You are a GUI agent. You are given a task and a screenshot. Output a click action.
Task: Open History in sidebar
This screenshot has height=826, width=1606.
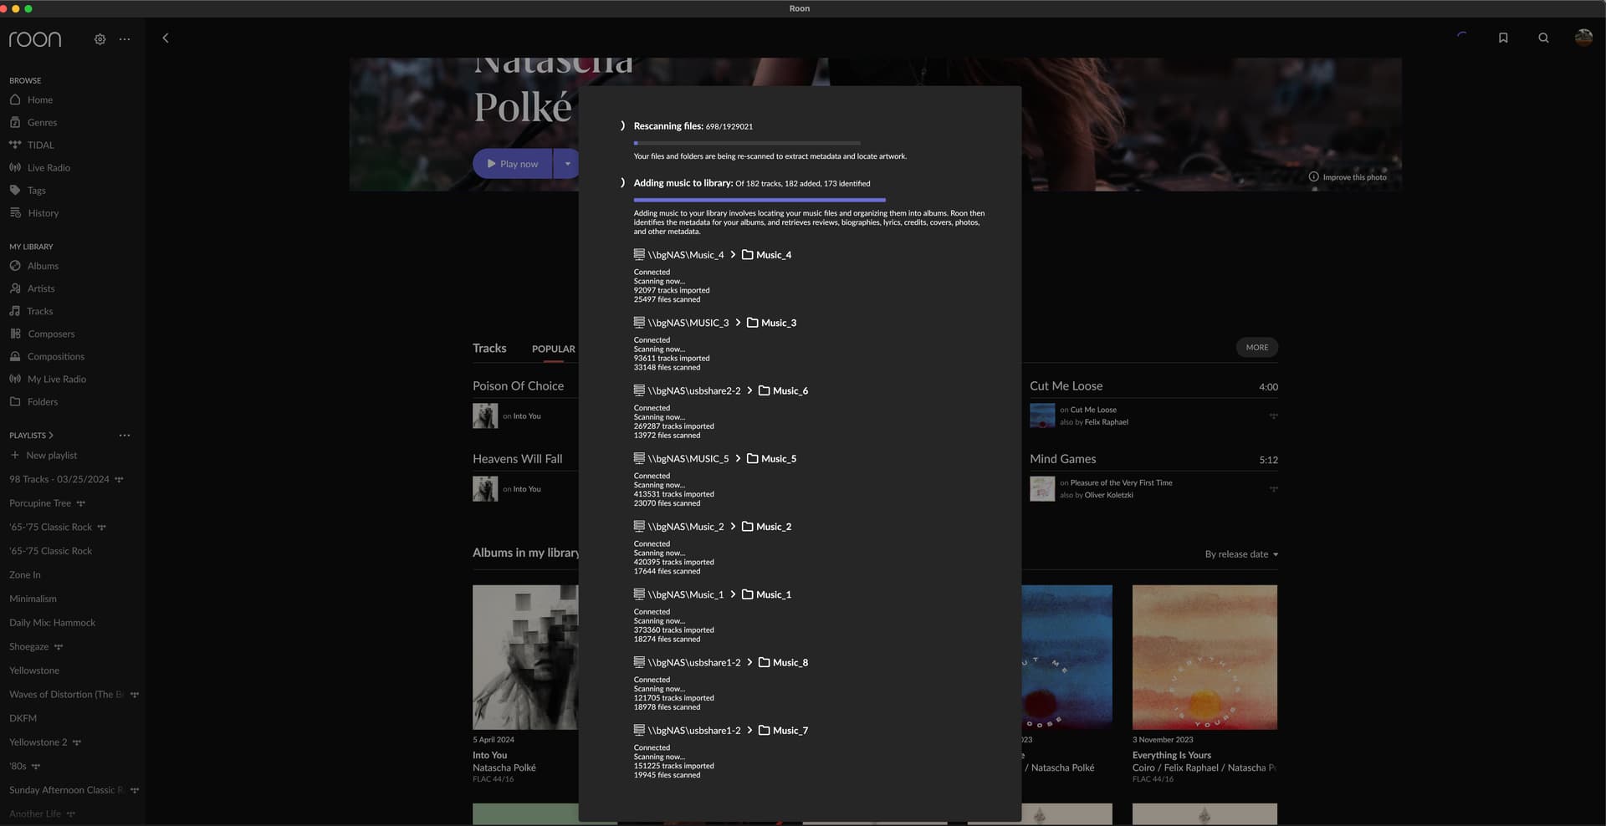coord(43,212)
